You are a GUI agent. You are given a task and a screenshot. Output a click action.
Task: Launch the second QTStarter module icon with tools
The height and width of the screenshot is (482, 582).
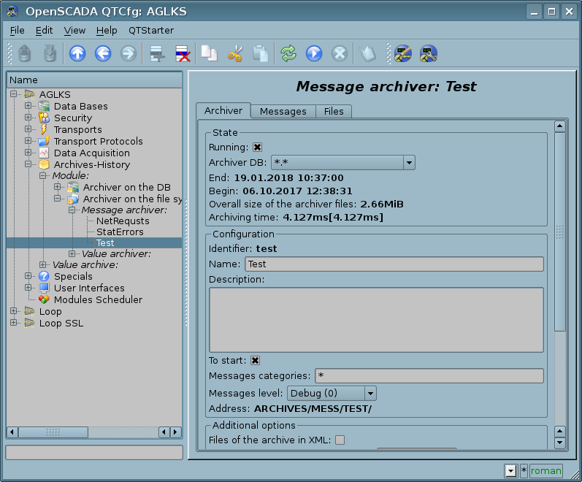(429, 53)
